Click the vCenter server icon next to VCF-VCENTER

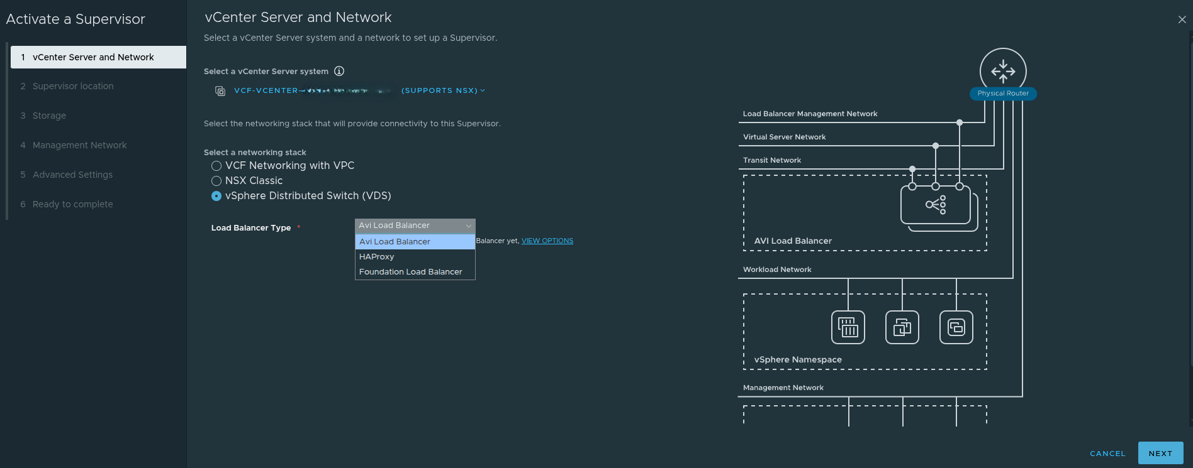220,91
